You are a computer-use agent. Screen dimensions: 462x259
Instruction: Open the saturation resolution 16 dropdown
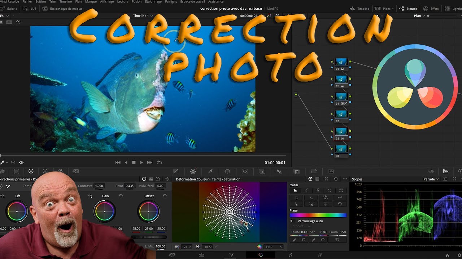point(206,247)
